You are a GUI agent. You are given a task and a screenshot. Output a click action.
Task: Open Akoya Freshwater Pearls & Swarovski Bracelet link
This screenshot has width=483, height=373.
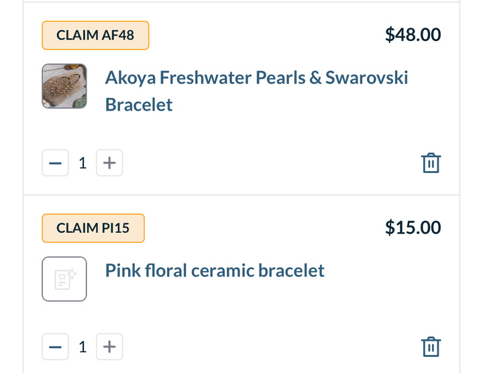256,78
